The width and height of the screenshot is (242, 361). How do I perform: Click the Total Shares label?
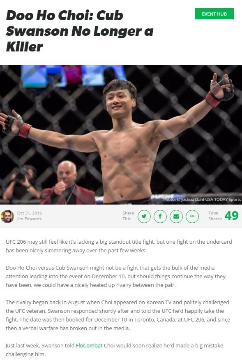tap(215, 216)
